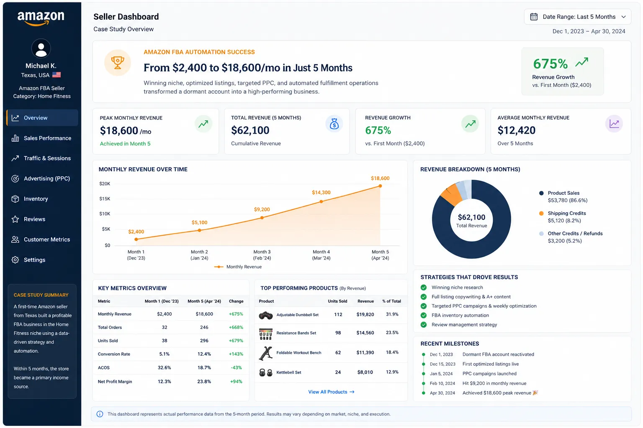Click Revenue Growth card arrow icon

(470, 124)
